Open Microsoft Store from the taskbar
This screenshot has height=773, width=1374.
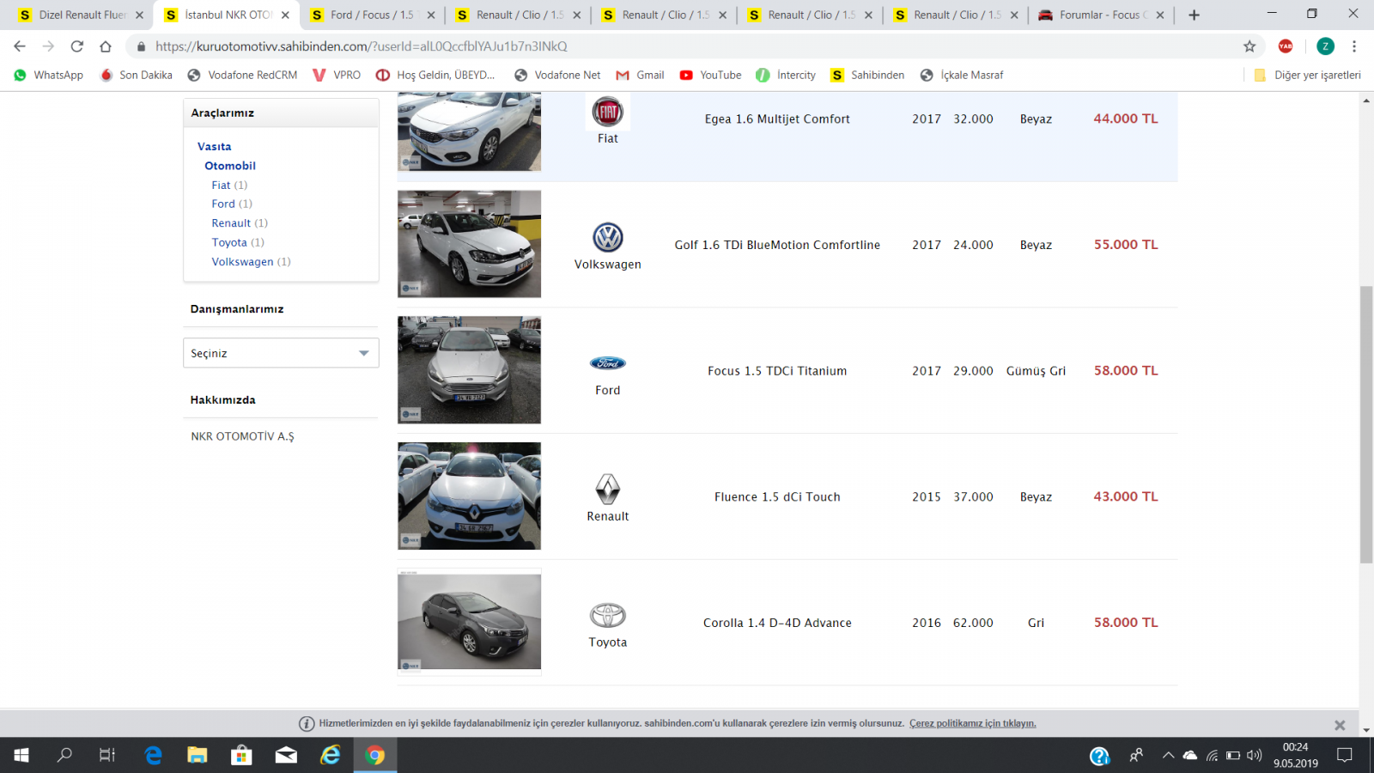coord(241,755)
